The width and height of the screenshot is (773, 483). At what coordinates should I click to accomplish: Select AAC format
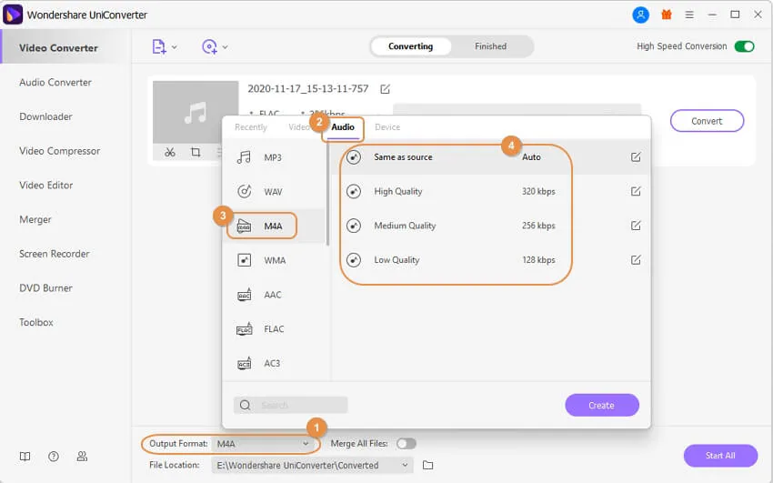[x=274, y=295]
